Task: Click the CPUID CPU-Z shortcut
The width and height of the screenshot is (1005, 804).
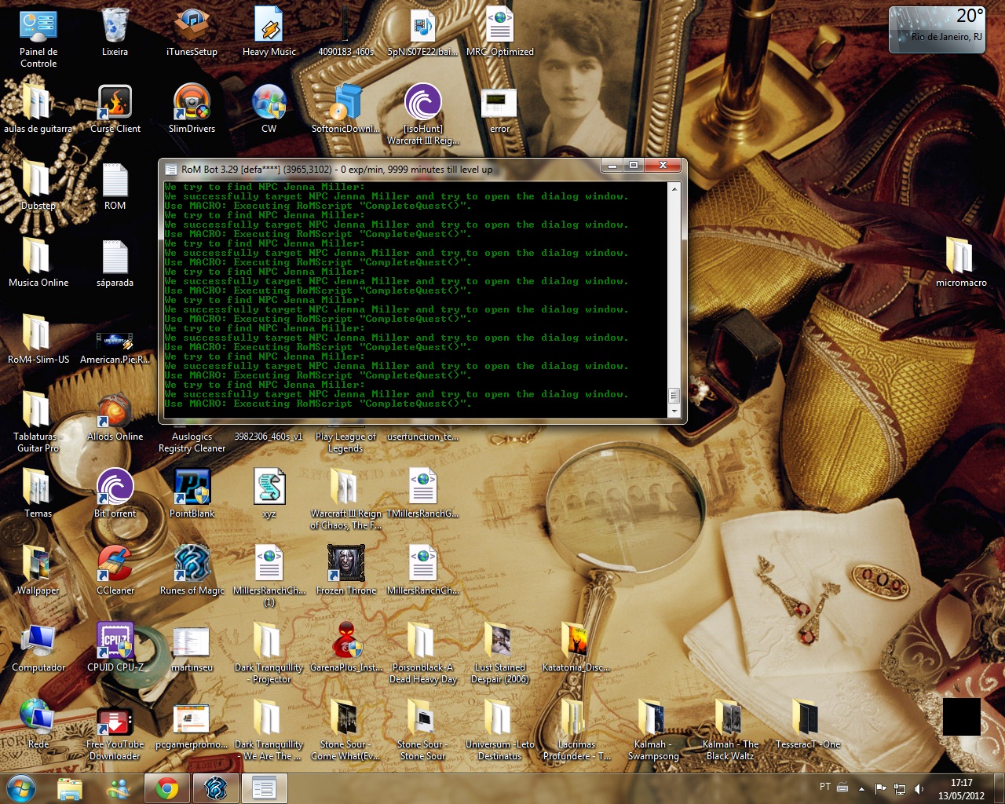Action: [115, 641]
